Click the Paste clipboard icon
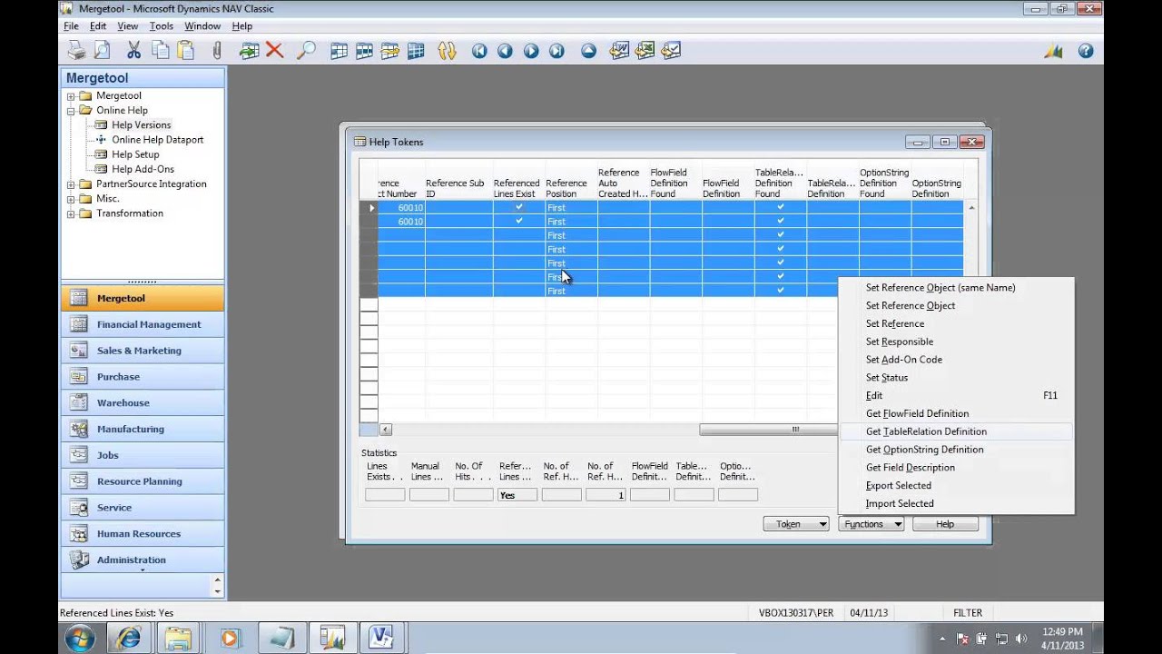Screen dimensions: 1162x654 185,51
